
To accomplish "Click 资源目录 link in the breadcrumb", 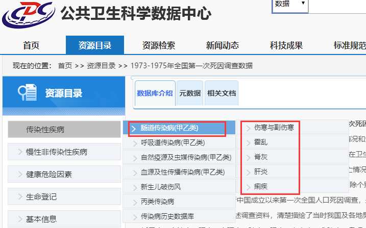I will 101,66.
